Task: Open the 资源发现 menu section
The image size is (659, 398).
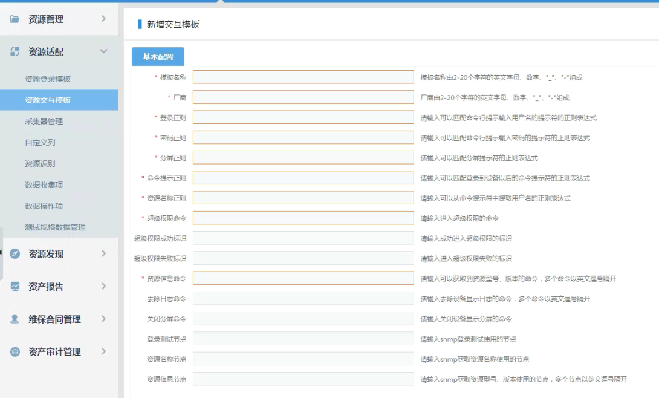Action: pos(59,254)
